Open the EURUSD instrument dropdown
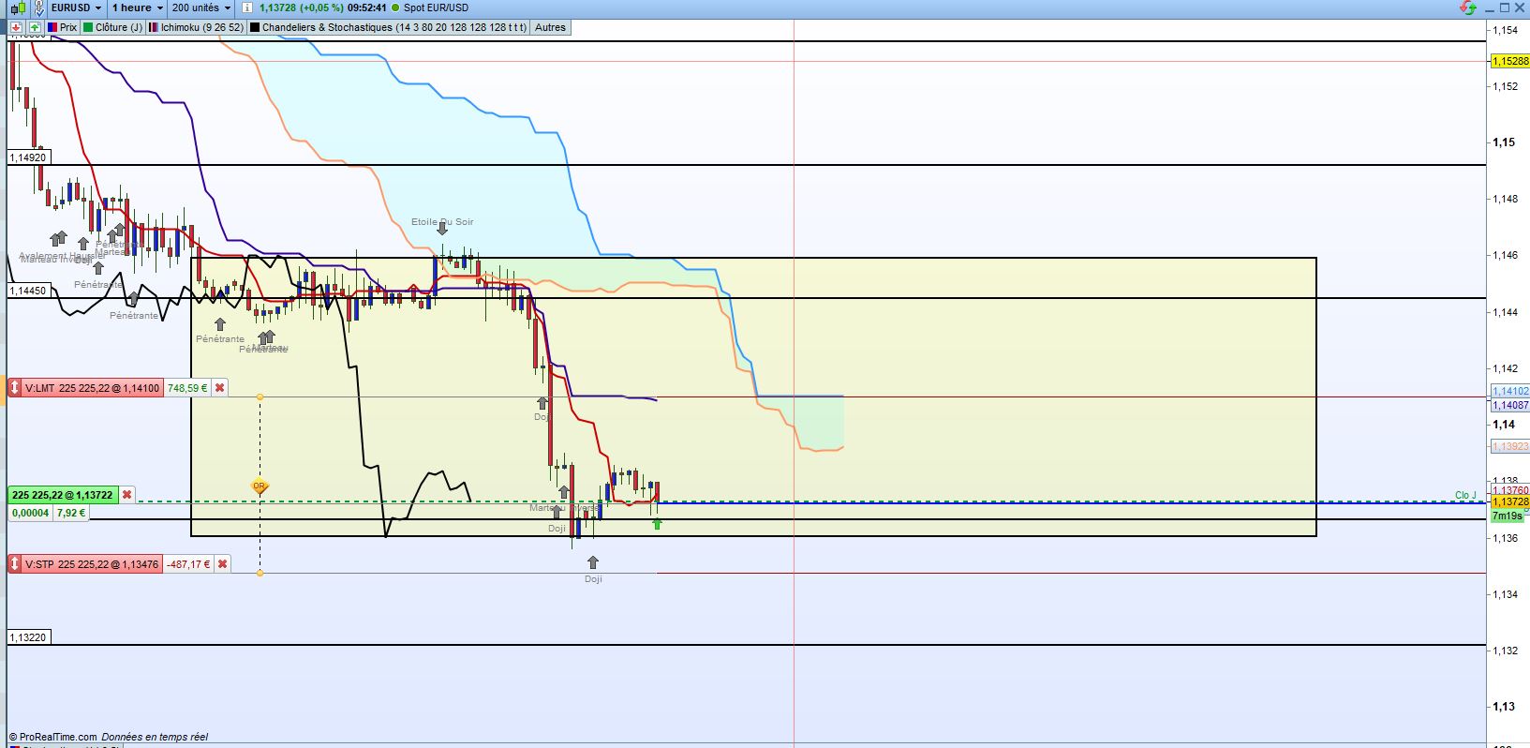The height and width of the screenshot is (748, 1530). click(x=76, y=7)
